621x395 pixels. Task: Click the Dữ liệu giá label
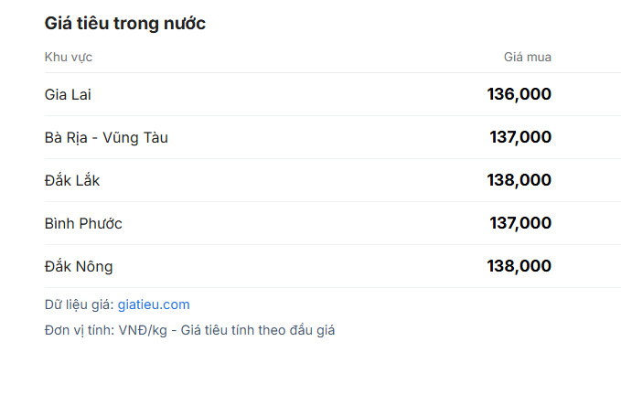coord(80,304)
